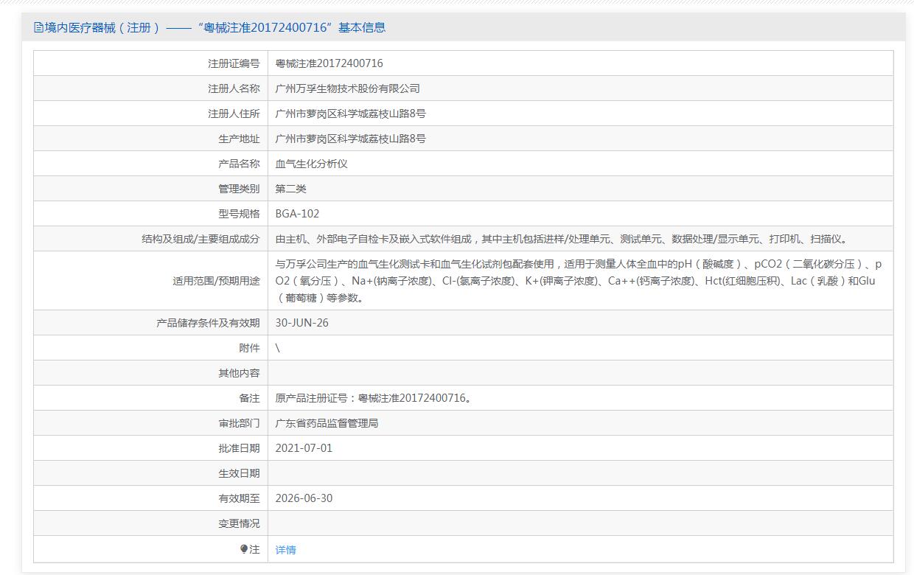Screen dimensions: 914x575
Task: Select the product name 血气生化分析仪
Action: pyautogui.click(x=311, y=164)
